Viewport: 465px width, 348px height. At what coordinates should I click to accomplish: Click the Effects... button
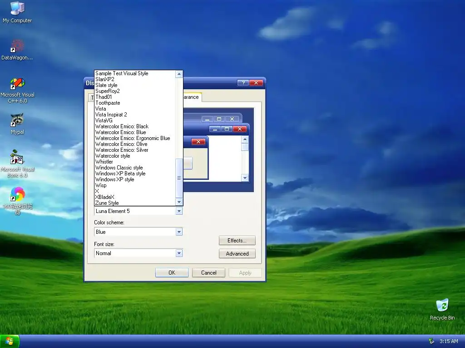237,241
